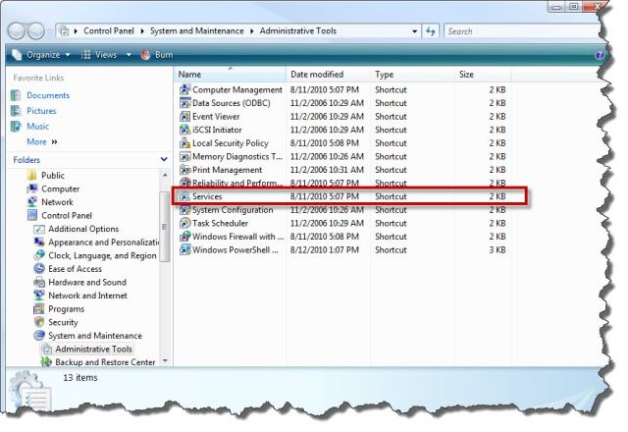Collapse the Folders pane chevron
Image resolution: width=628 pixels, height=432 pixels.
(164, 159)
